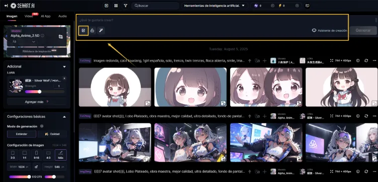The width and height of the screenshot is (378, 182).
Task: Select the 1:1 aspect ratio
Action: point(24,155)
